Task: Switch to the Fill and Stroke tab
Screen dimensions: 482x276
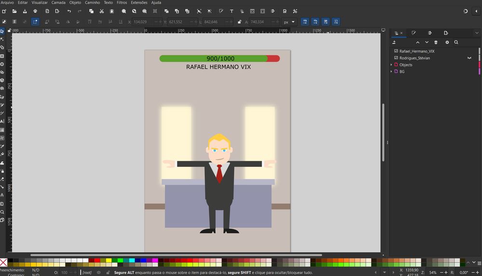Action: point(414,33)
